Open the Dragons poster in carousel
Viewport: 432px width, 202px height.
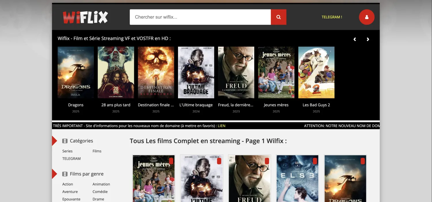(x=76, y=73)
